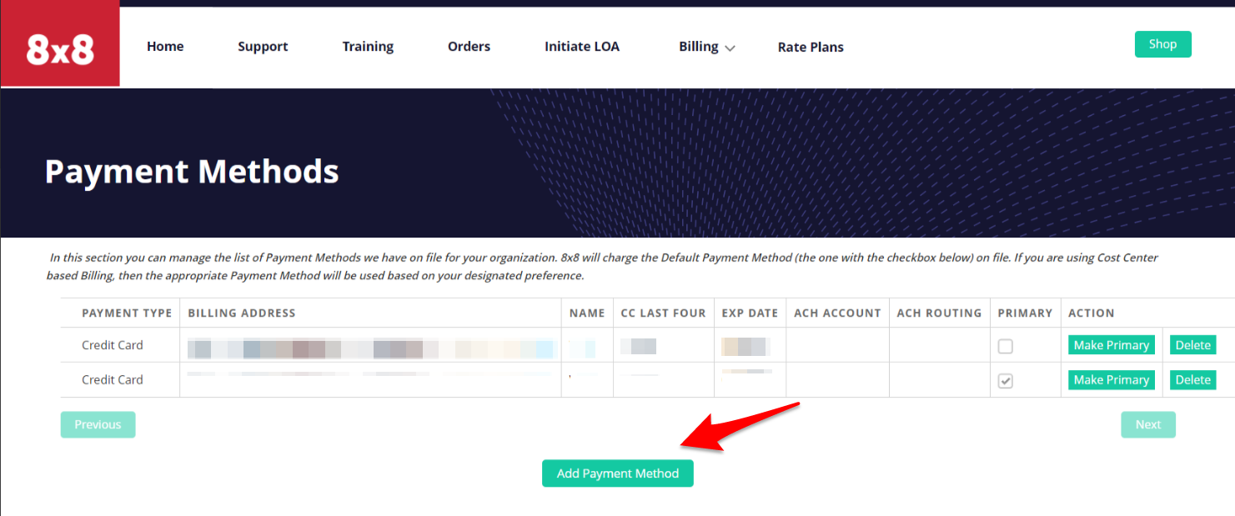Delete the second credit card
The image size is (1235, 516).
click(1192, 380)
